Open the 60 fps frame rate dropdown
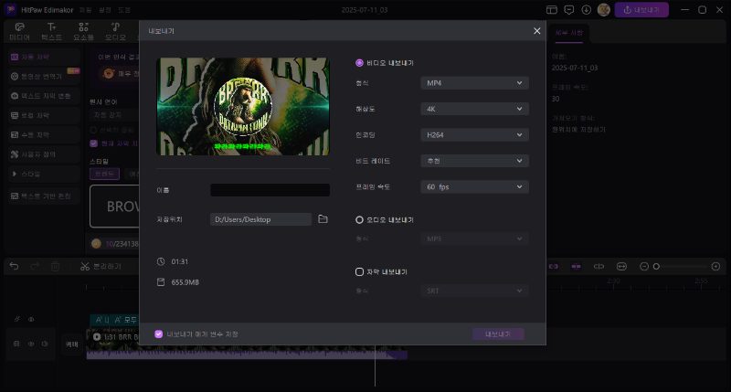This screenshot has width=731, height=392. [474, 187]
